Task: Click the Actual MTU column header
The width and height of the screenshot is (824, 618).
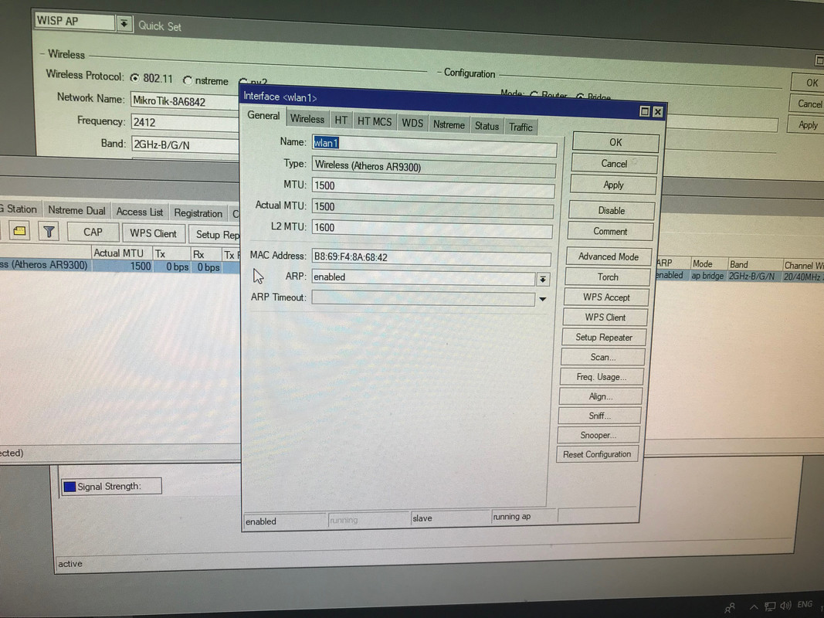Action: click(123, 253)
